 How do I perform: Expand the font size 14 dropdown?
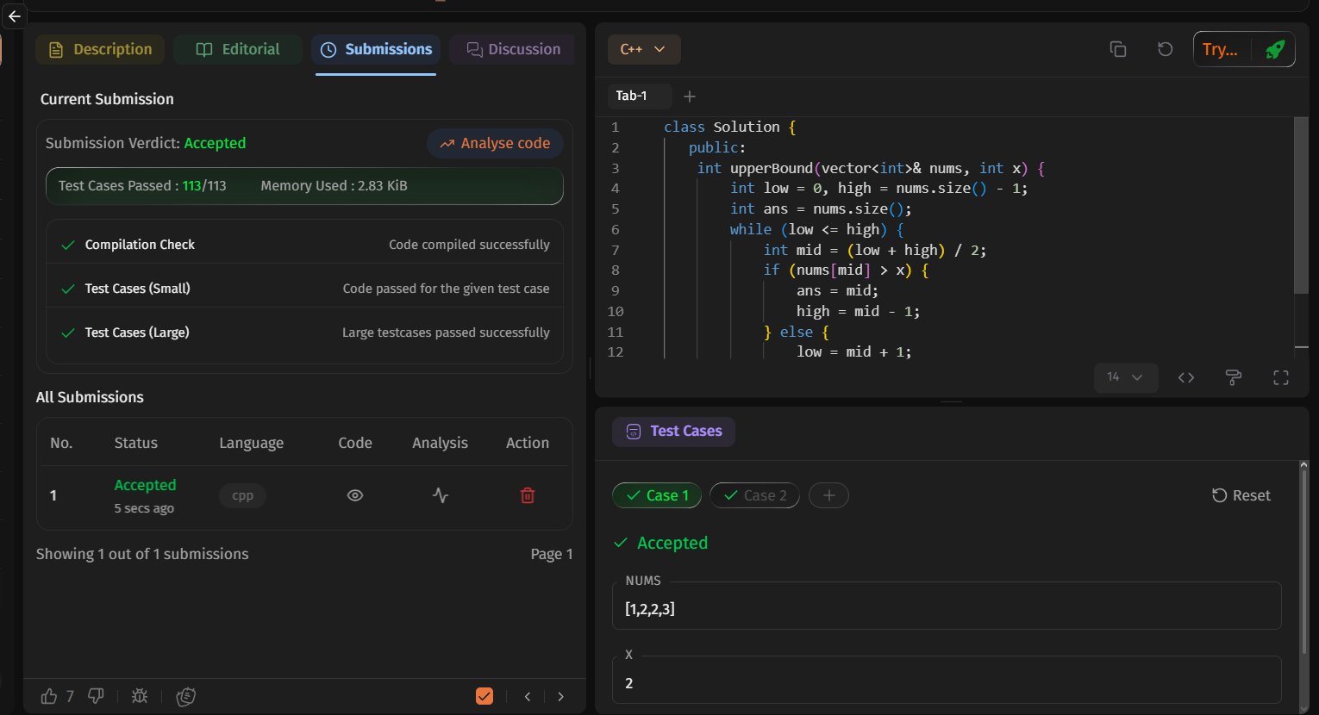[x=1125, y=377]
